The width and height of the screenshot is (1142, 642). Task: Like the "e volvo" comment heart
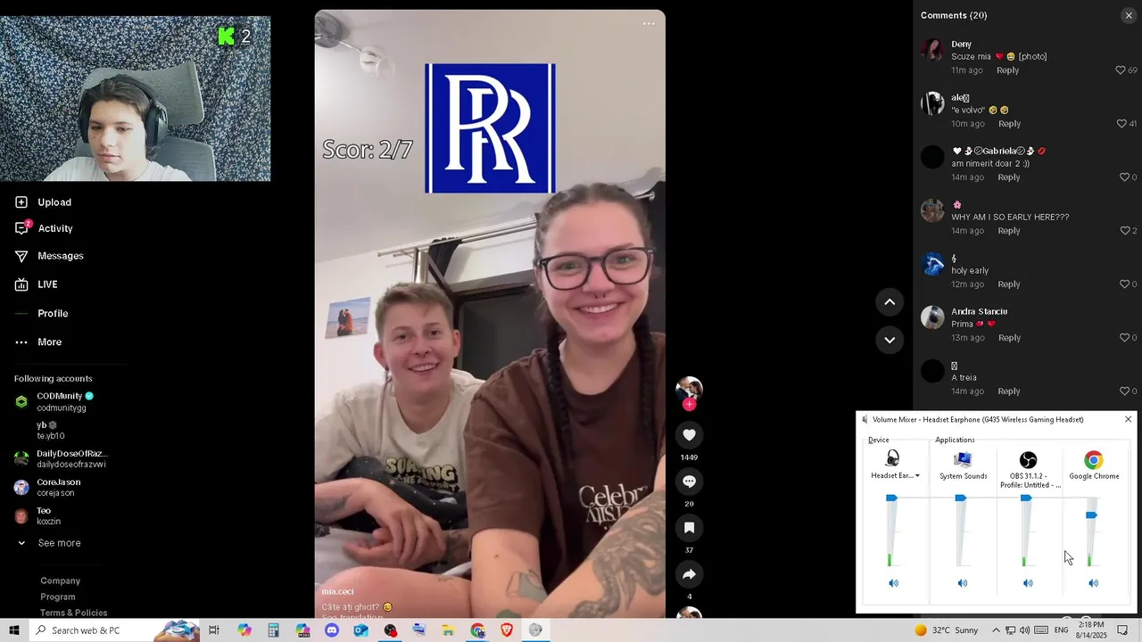click(x=1121, y=124)
